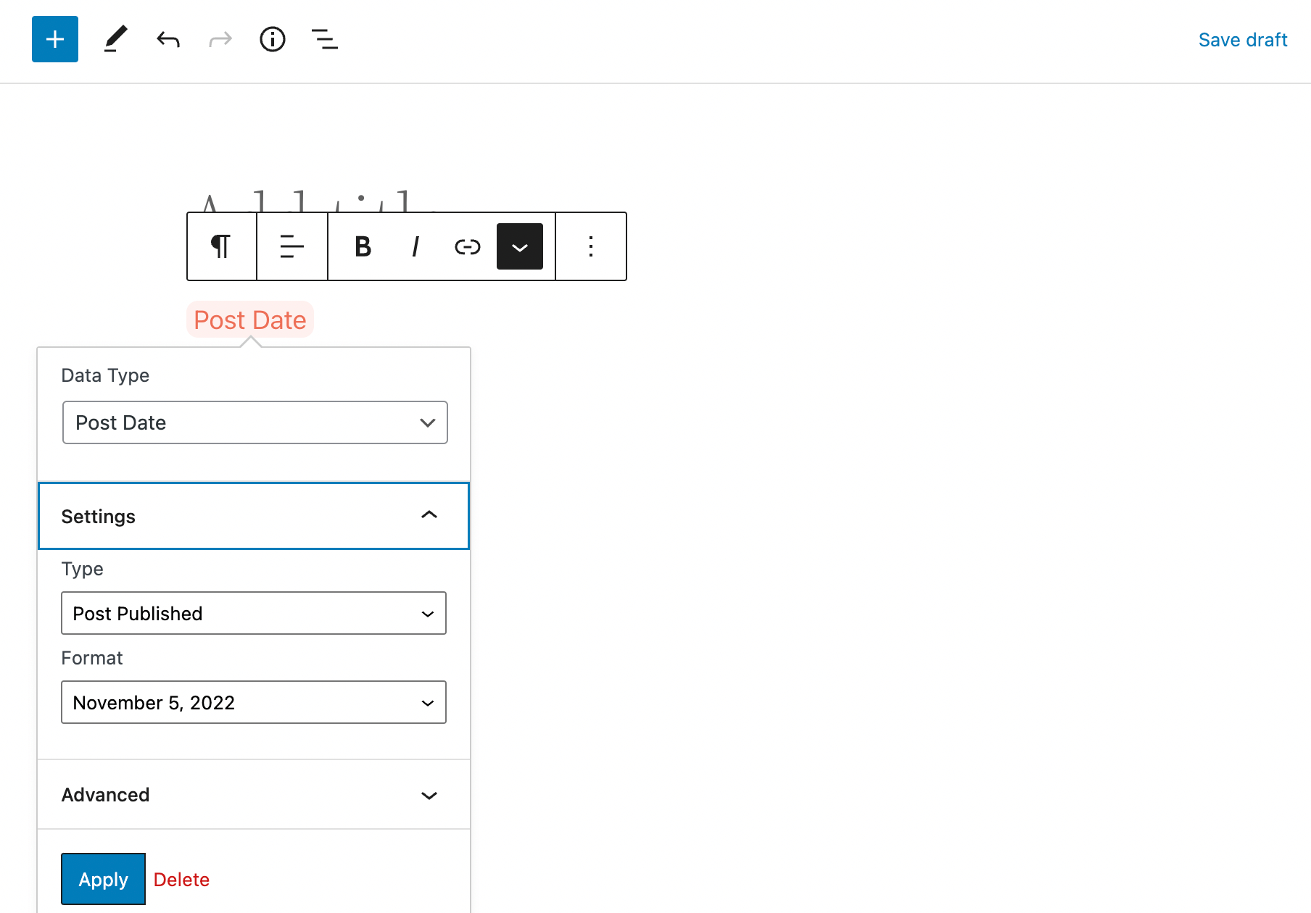Toggle bold formatting
The image size is (1311, 913).
(362, 246)
